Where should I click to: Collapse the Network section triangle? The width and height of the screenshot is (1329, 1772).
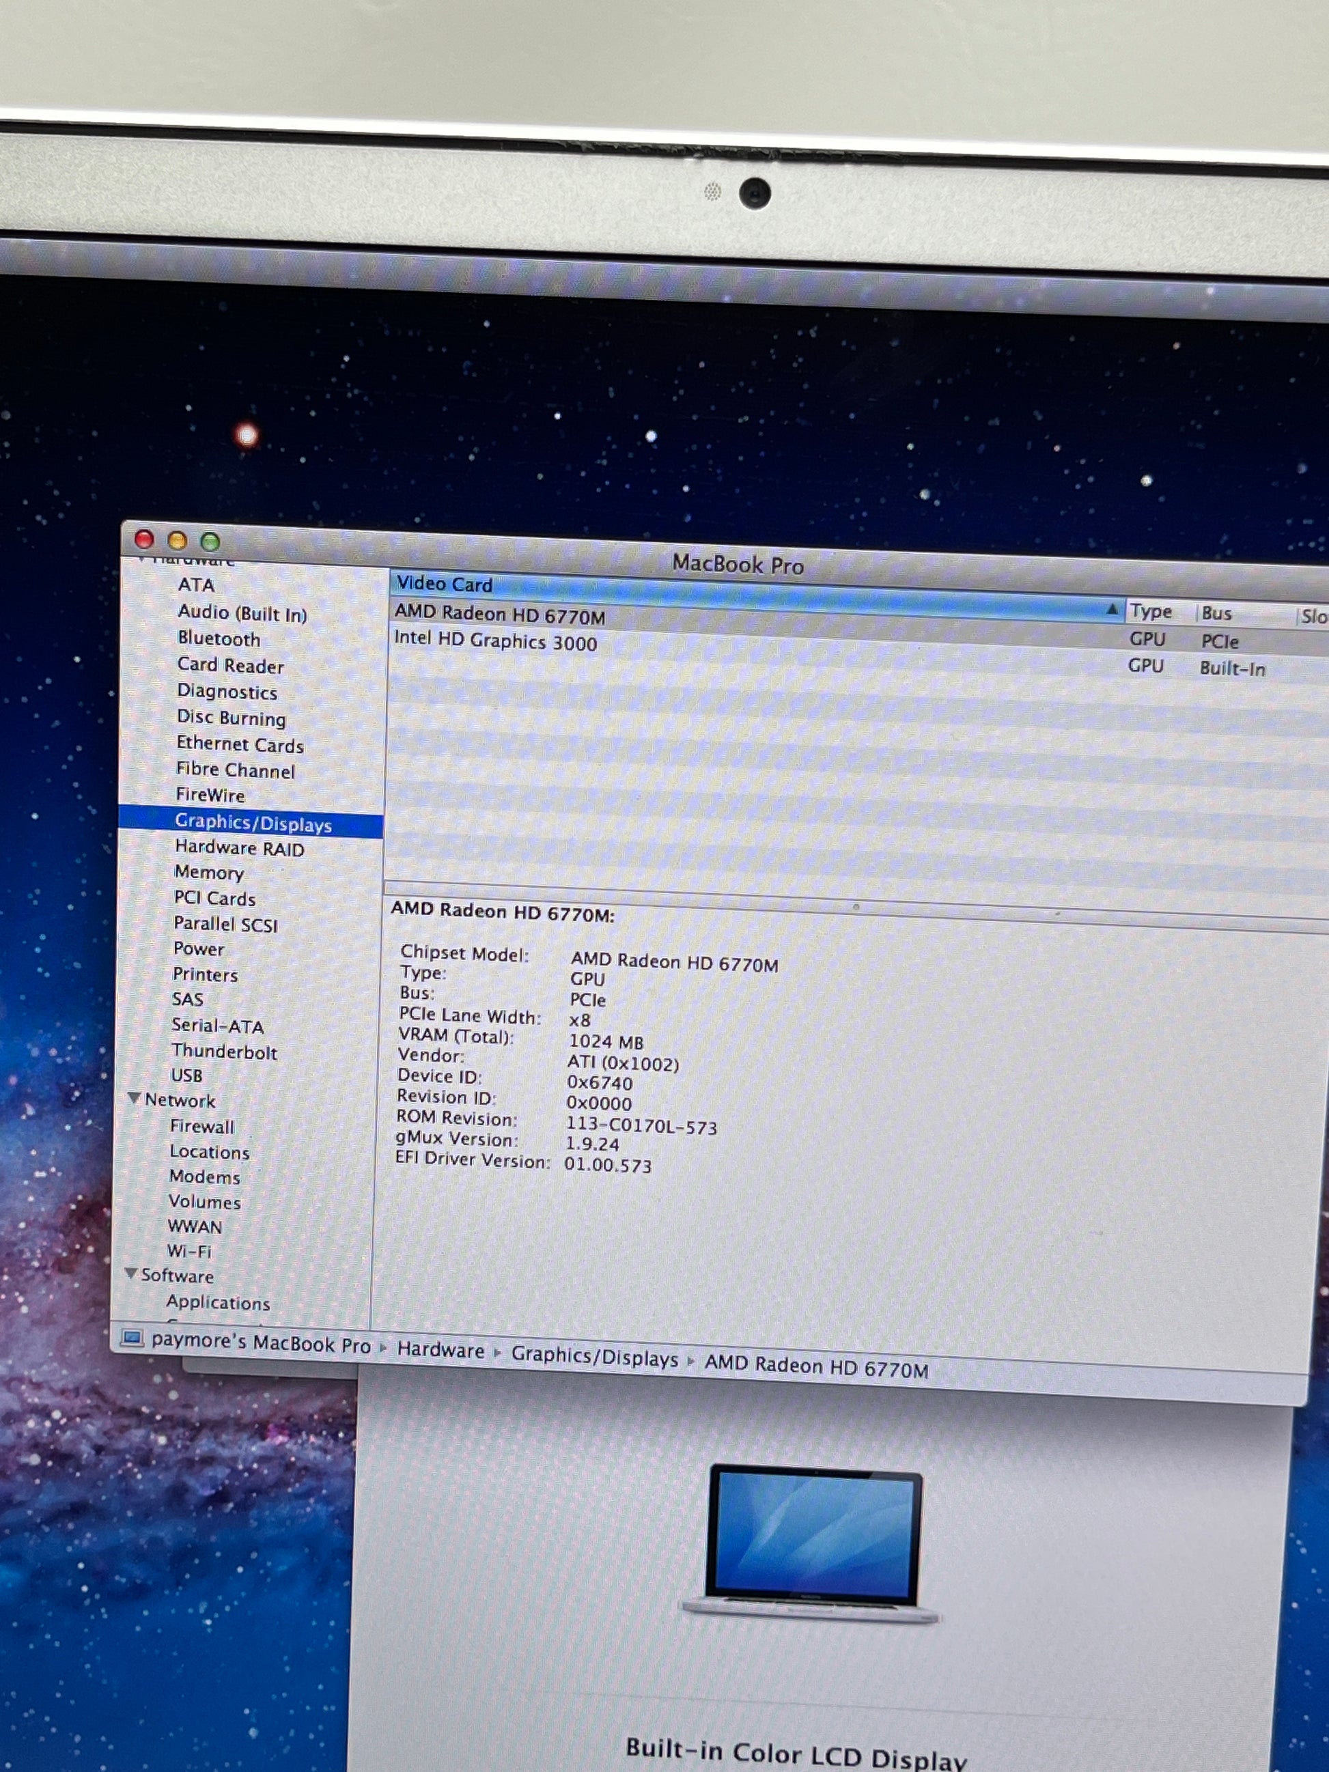coord(135,1098)
